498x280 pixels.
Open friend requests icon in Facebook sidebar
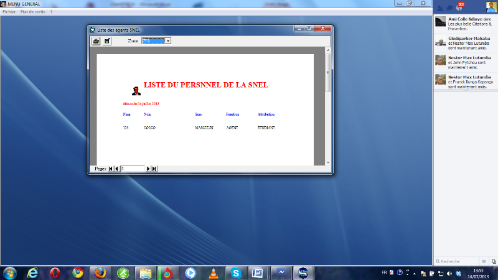(440, 8)
